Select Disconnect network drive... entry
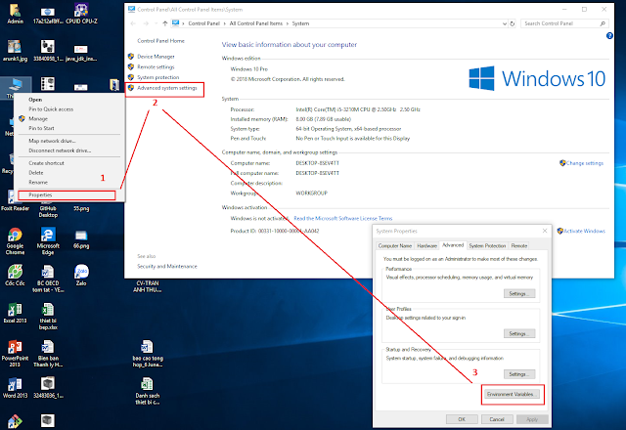 click(69, 150)
